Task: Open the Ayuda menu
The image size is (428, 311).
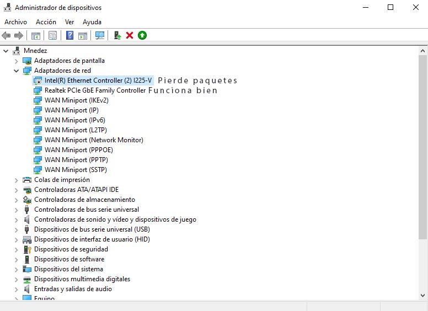Action: click(92, 22)
